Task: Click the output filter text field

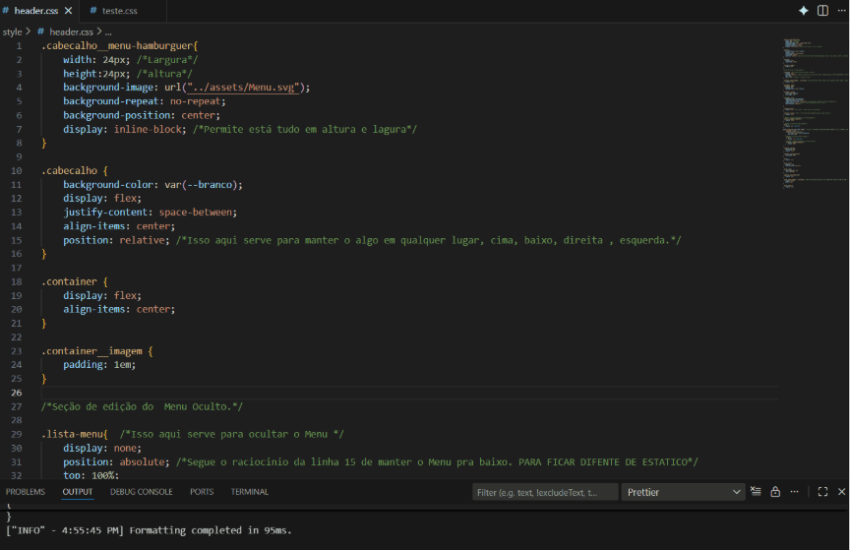Action: pyautogui.click(x=545, y=492)
